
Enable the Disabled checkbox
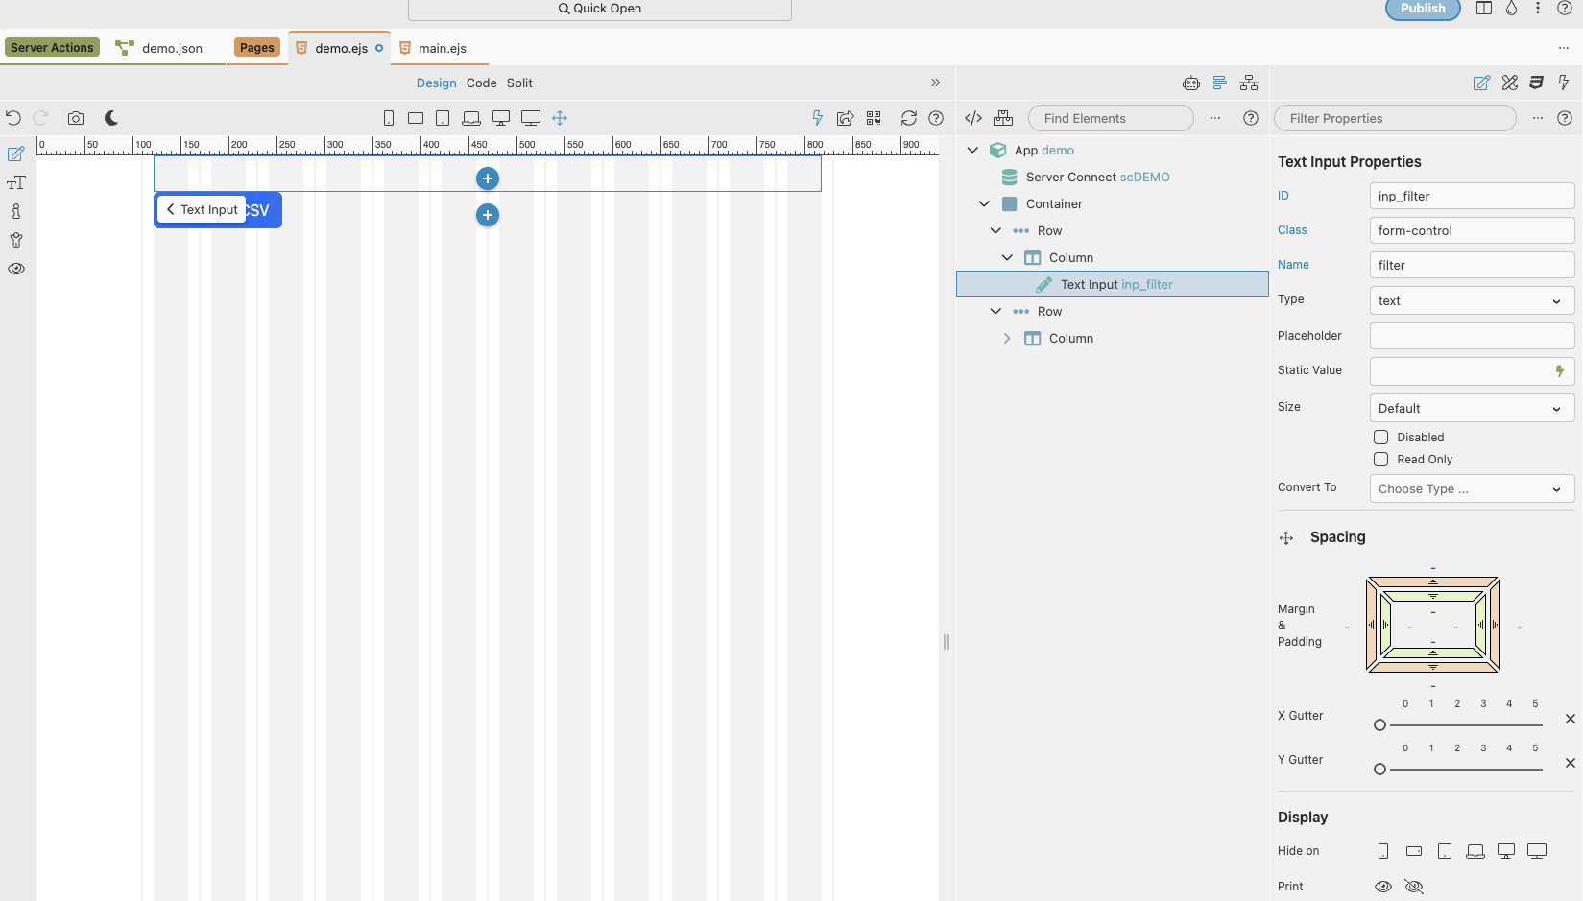coord(1381,438)
